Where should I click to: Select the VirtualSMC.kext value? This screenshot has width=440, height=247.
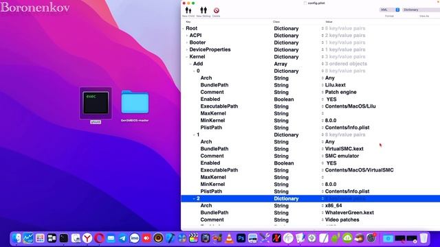pyautogui.click(x=344, y=149)
